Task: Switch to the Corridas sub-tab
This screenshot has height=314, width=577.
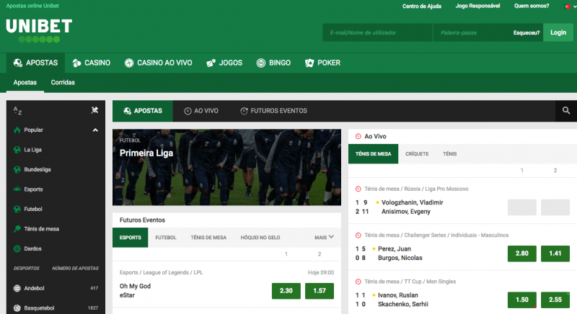Action: (x=63, y=83)
